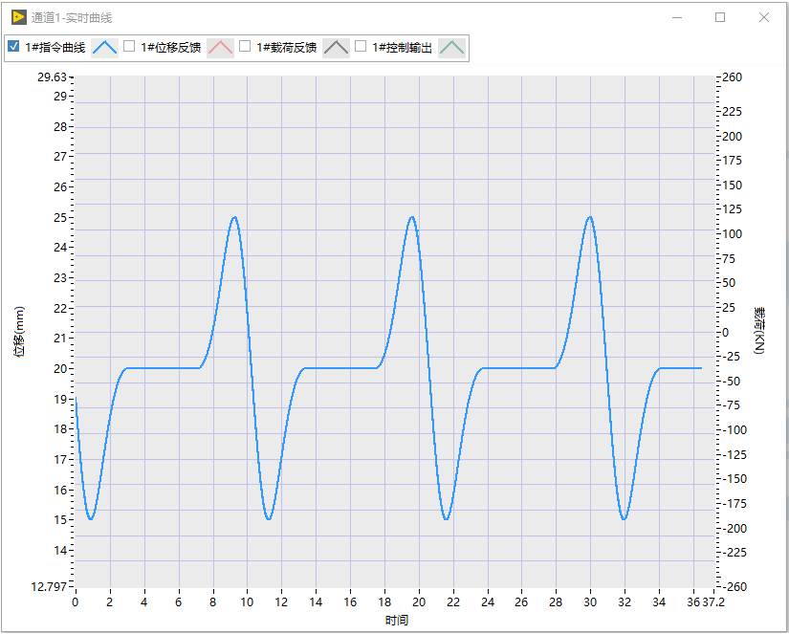Click the 时间 horizontal axis title

click(x=397, y=621)
